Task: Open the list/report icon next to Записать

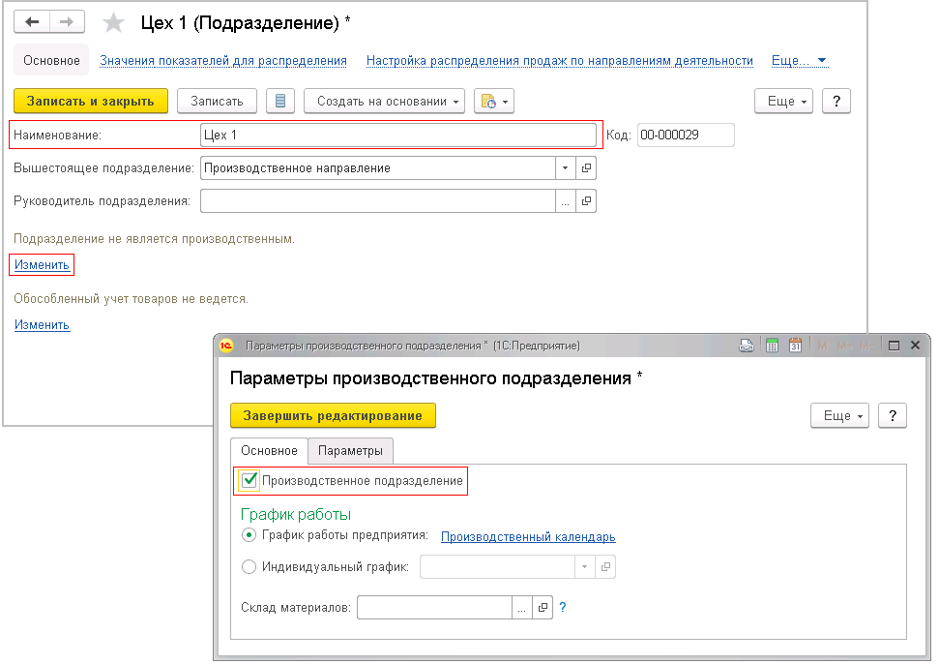Action: tap(280, 102)
